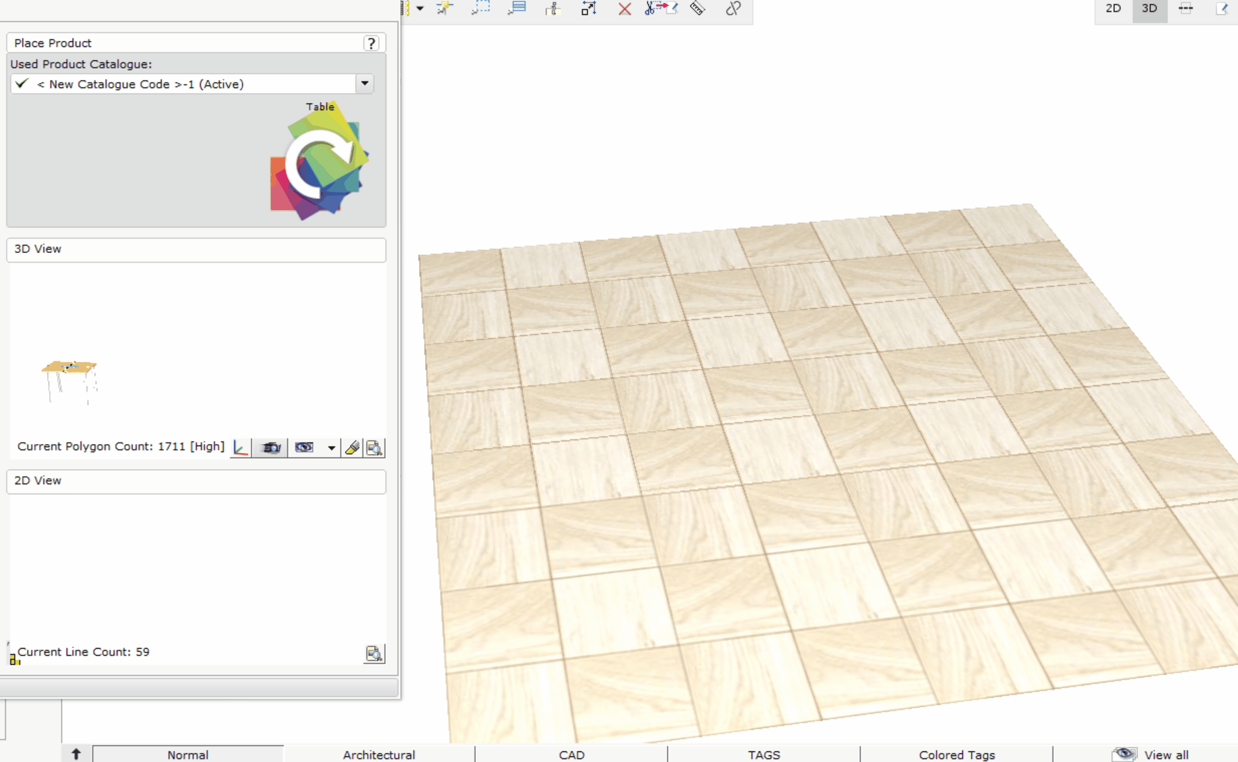This screenshot has height=762, width=1238.
Task: Click the person on platform icon
Action: pyautogui.click(x=553, y=8)
